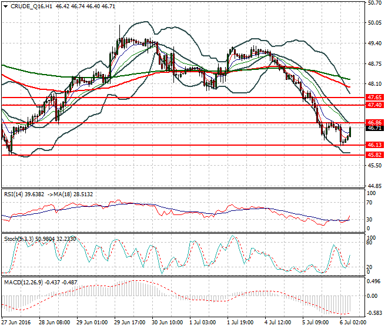Click the 0.496 value on MACD scale
The image size is (388, 329).
click(x=373, y=281)
